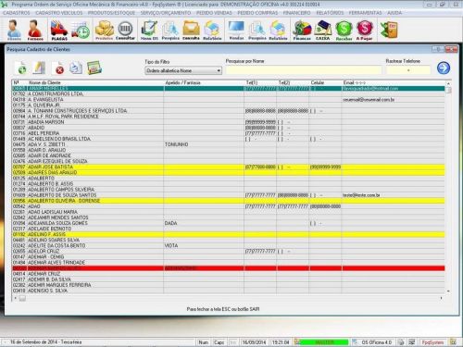
Task: Select the AC NIELSEN DO BRASIL LTDA row
Action: point(229,139)
